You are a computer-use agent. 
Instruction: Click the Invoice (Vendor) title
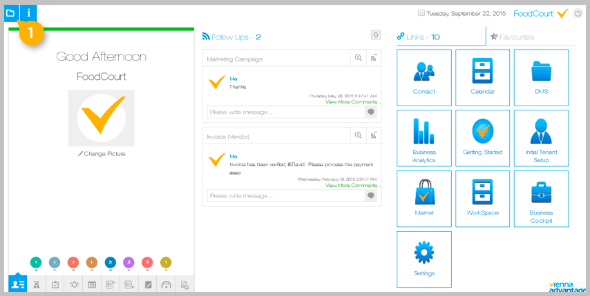tap(228, 137)
